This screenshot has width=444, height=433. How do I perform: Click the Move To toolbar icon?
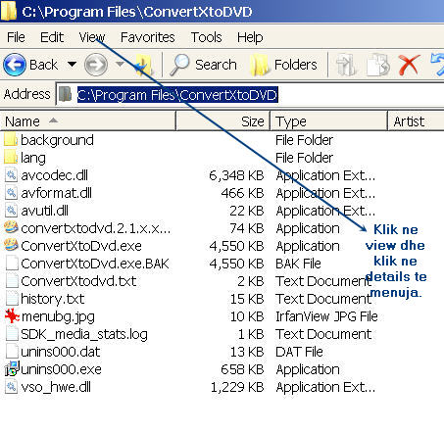point(346,65)
